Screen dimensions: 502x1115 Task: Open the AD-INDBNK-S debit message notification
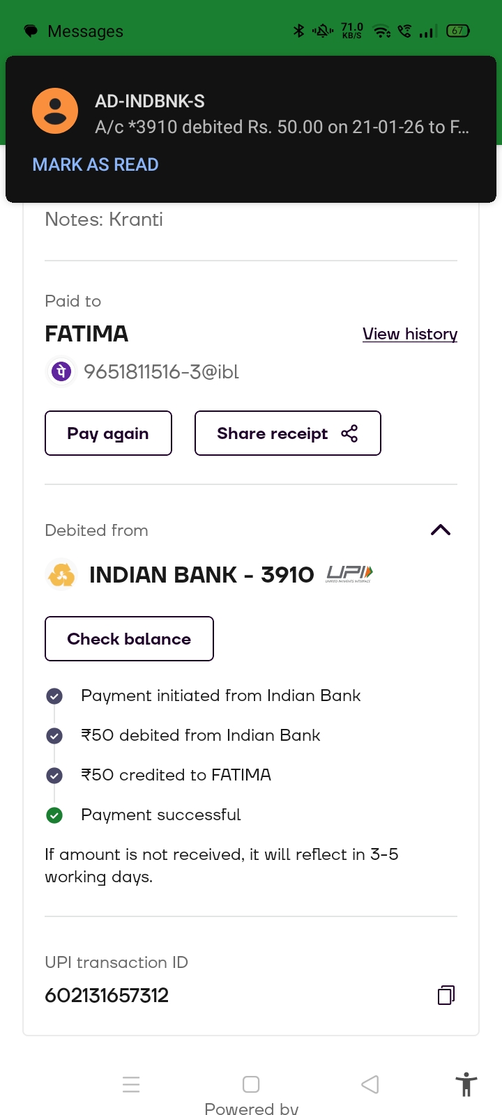[282, 115]
